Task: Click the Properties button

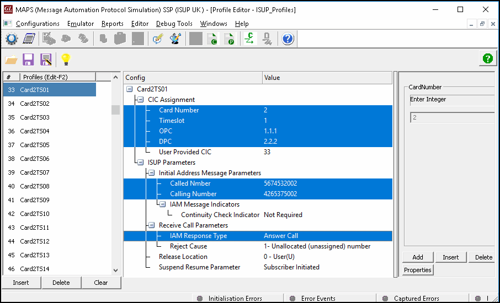Action: [x=418, y=270]
